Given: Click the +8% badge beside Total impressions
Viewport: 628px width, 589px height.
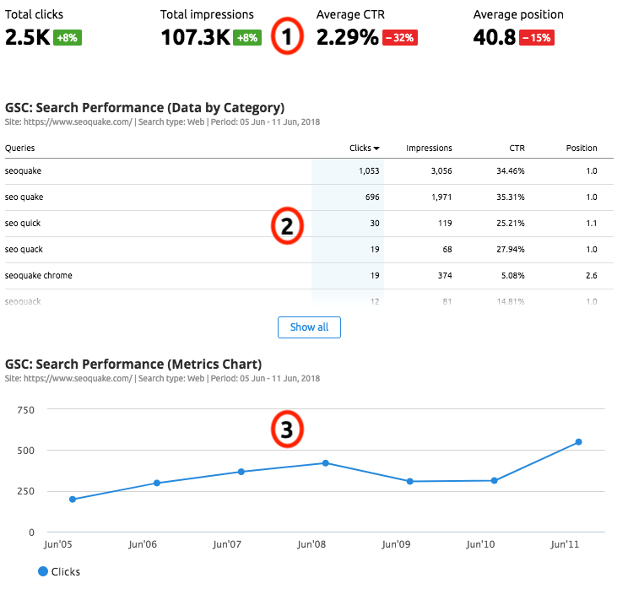Looking at the screenshot, I should pyautogui.click(x=247, y=38).
